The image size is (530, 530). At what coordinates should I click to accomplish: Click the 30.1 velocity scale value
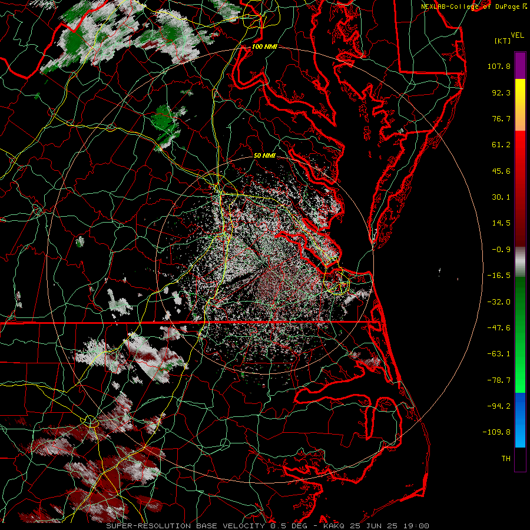click(501, 197)
